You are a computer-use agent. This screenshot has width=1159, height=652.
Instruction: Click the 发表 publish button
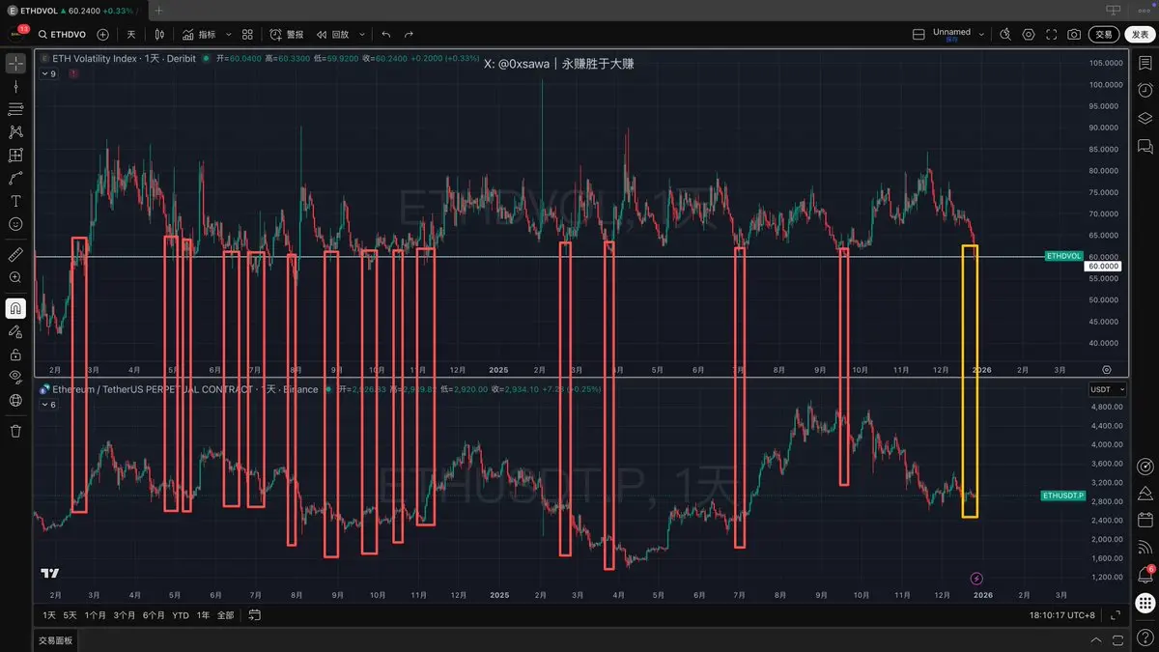pyautogui.click(x=1140, y=34)
